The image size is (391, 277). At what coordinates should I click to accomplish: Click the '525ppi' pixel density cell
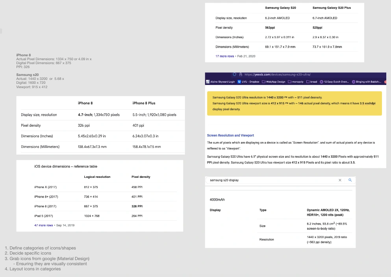click(317, 28)
